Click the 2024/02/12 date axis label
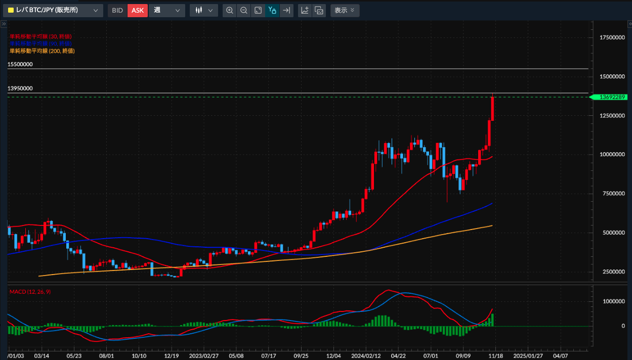The height and width of the screenshot is (360, 632). tap(366, 355)
